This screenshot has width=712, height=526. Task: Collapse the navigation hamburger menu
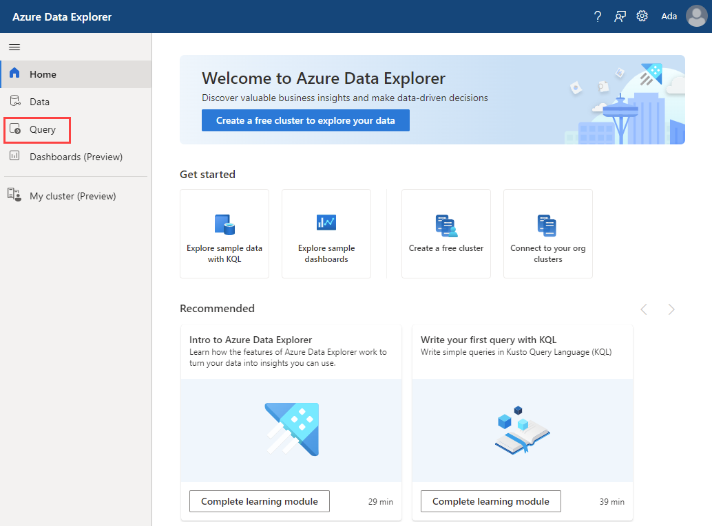14,47
